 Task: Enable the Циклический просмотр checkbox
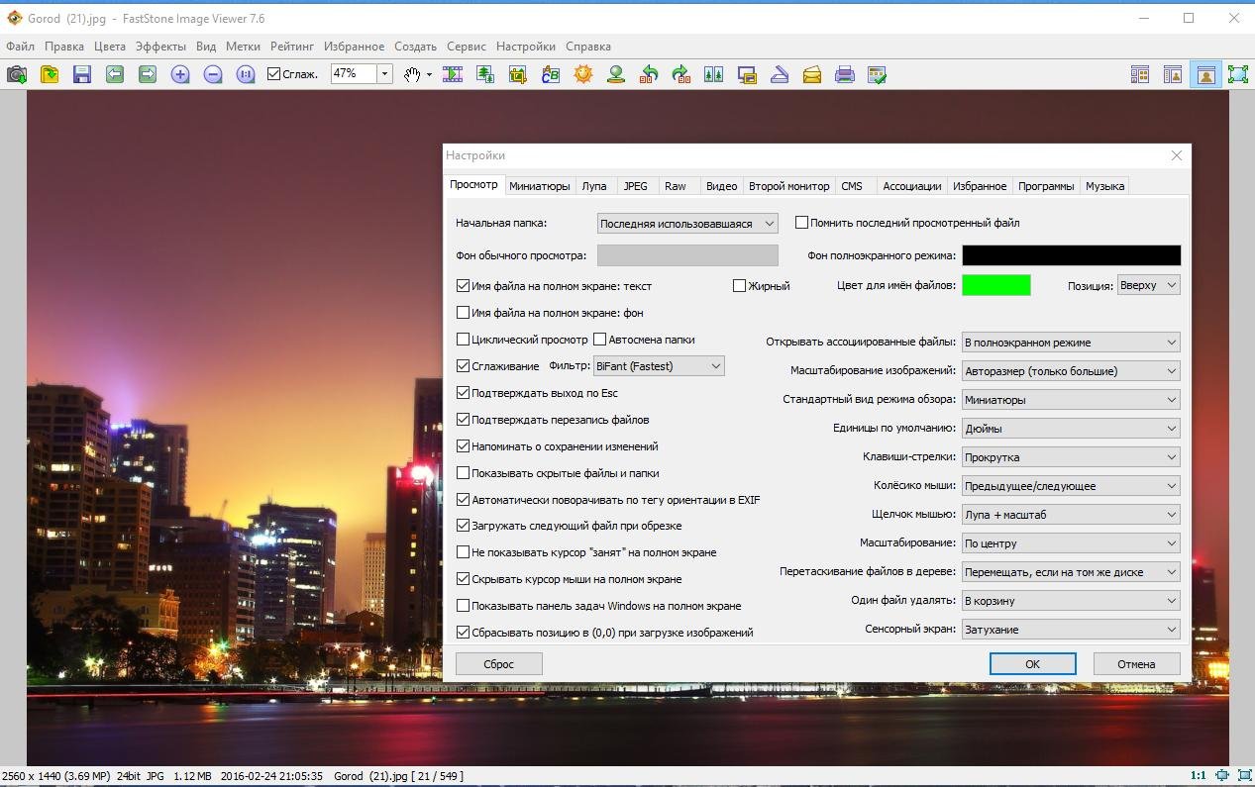tap(463, 340)
